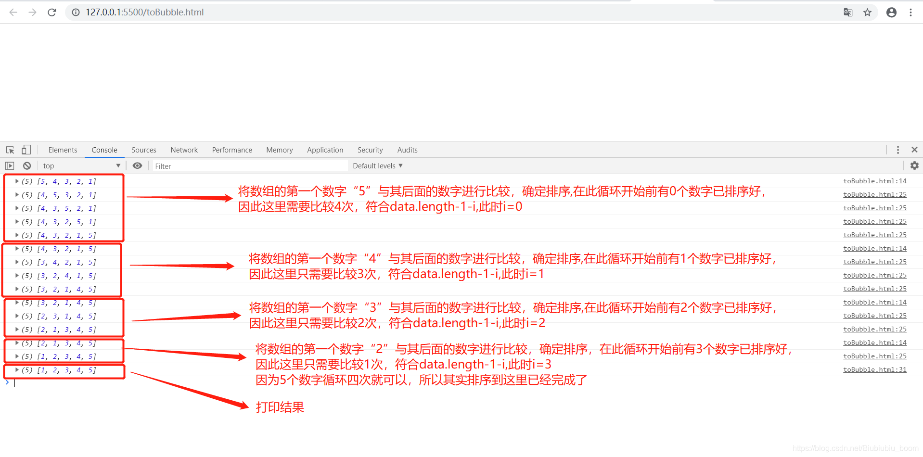Go back in browser history
The image size is (923, 457).
pos(13,12)
